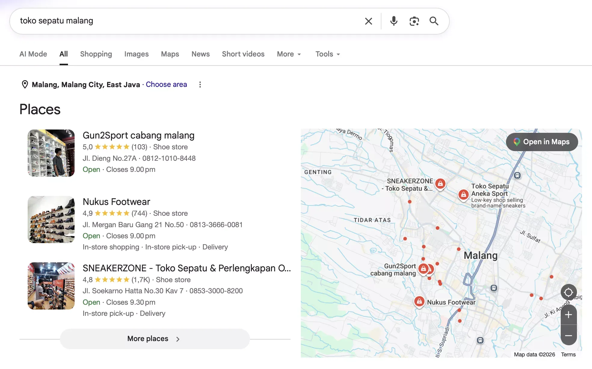Viewport: 592px width, 369px height.
Task: Open Gun2Sport cabang malang listing title
Action: pyautogui.click(x=138, y=136)
